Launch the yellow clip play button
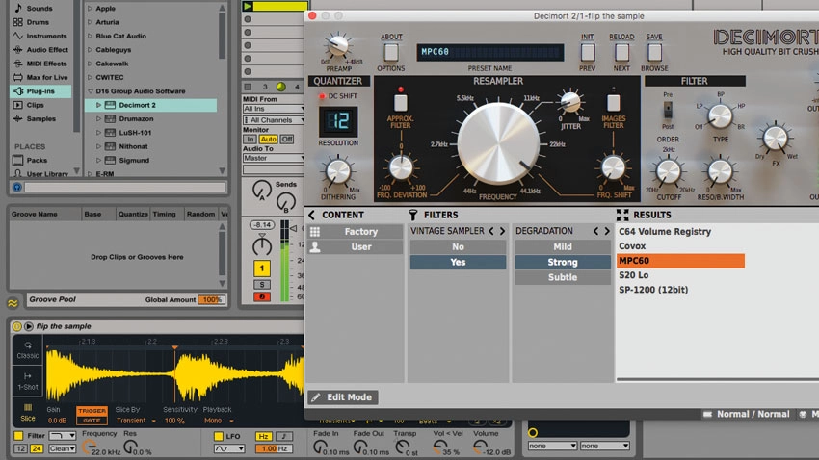Image resolution: width=819 pixels, height=460 pixels. coord(248,6)
